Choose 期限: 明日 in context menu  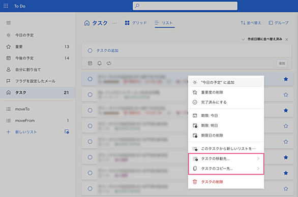(x=226, y=125)
